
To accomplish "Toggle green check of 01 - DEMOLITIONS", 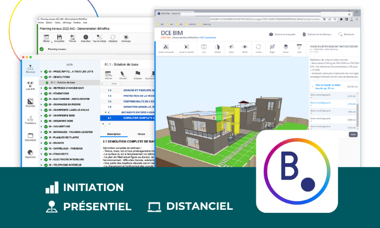I will [46, 77].
